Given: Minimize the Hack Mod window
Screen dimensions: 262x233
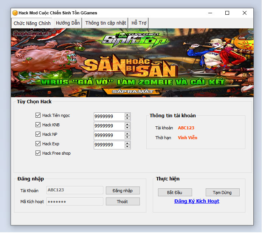Looking at the screenshot, I should click(210, 13).
